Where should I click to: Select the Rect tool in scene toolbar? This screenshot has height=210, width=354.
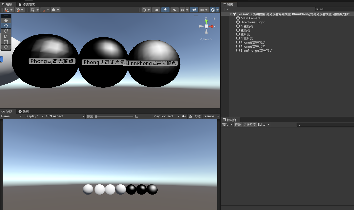(x=6, y=42)
